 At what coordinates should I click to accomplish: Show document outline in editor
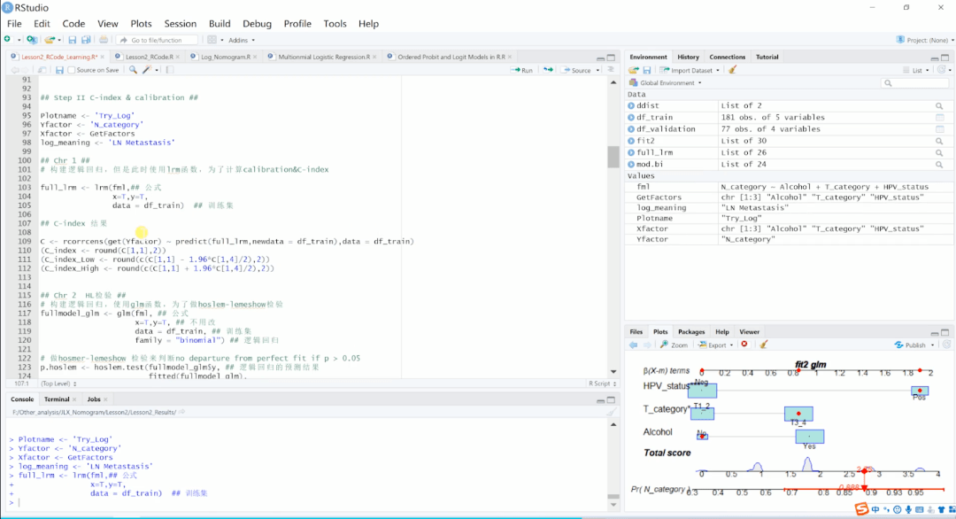[610, 70]
